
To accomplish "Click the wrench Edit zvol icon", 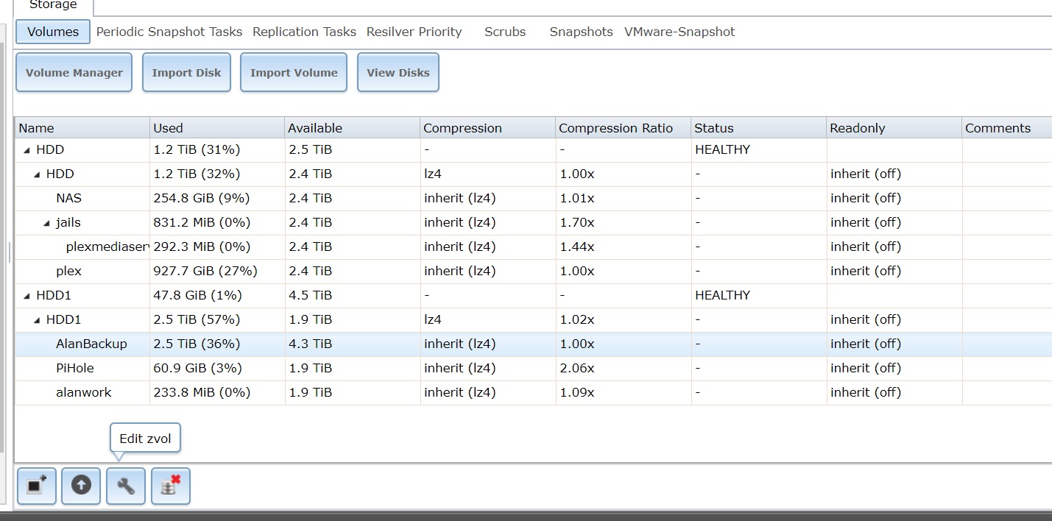I will pos(126,486).
